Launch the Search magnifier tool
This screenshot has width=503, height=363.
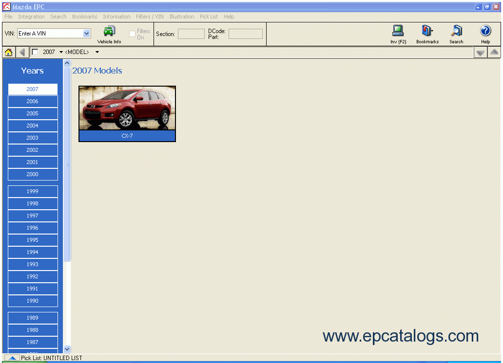456,34
